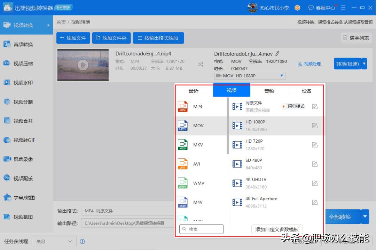The image size is (376, 250).
Task: Open the 屏幕录像 screen recording tool
Action: click(x=23, y=159)
